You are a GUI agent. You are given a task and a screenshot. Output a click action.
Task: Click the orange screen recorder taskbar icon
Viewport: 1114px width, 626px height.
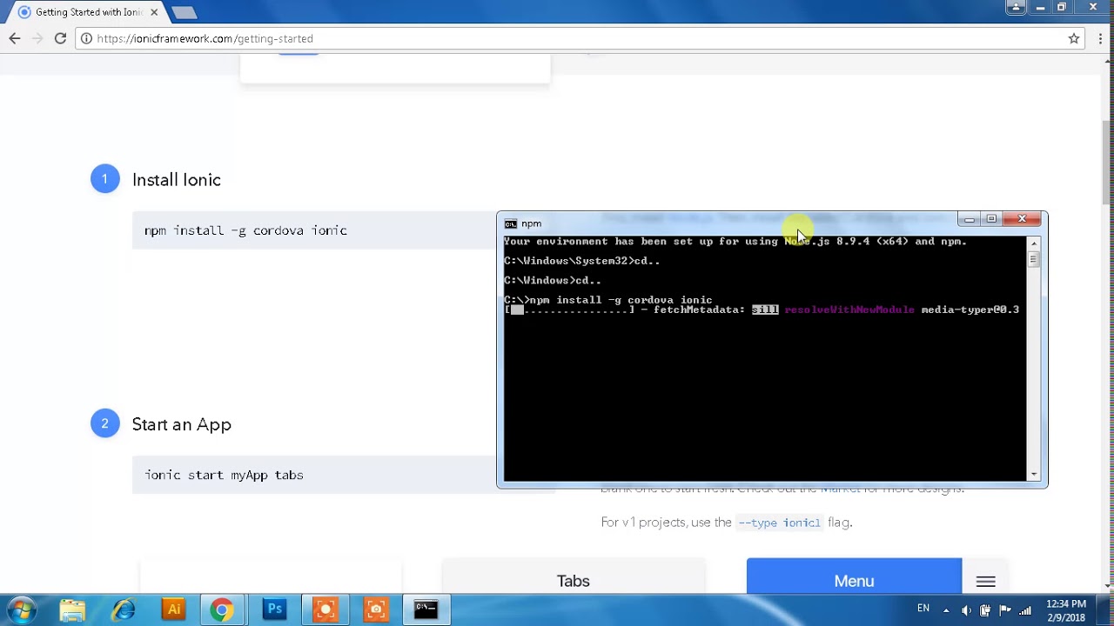click(x=325, y=609)
